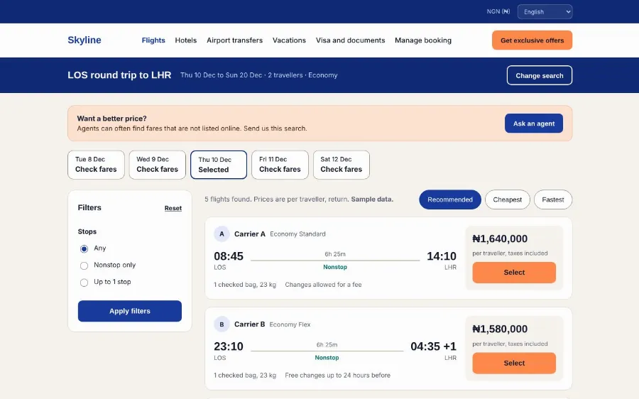Screen dimensions: 639x399
Task: Select the Any stops radio option
Action: 84,248
